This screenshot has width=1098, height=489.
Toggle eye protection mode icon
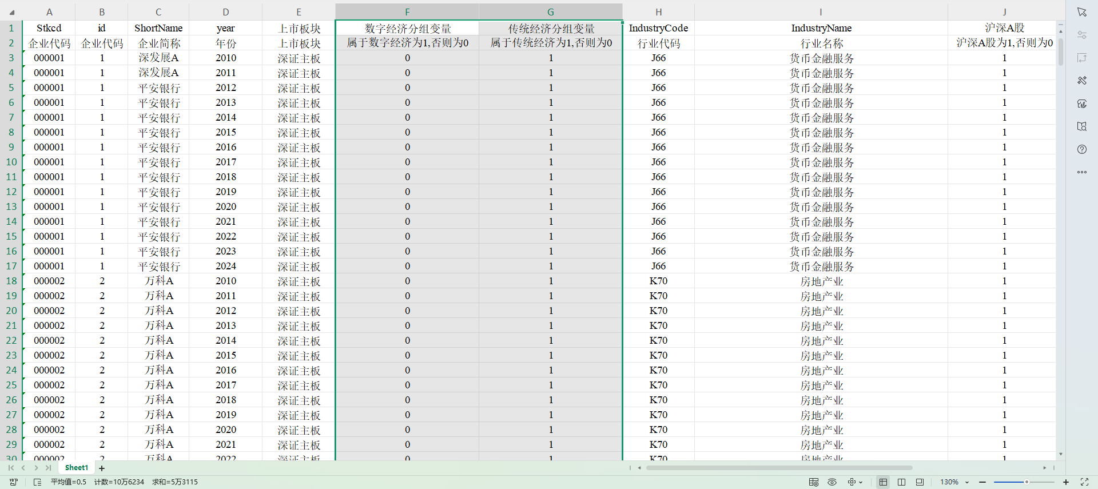click(x=832, y=482)
